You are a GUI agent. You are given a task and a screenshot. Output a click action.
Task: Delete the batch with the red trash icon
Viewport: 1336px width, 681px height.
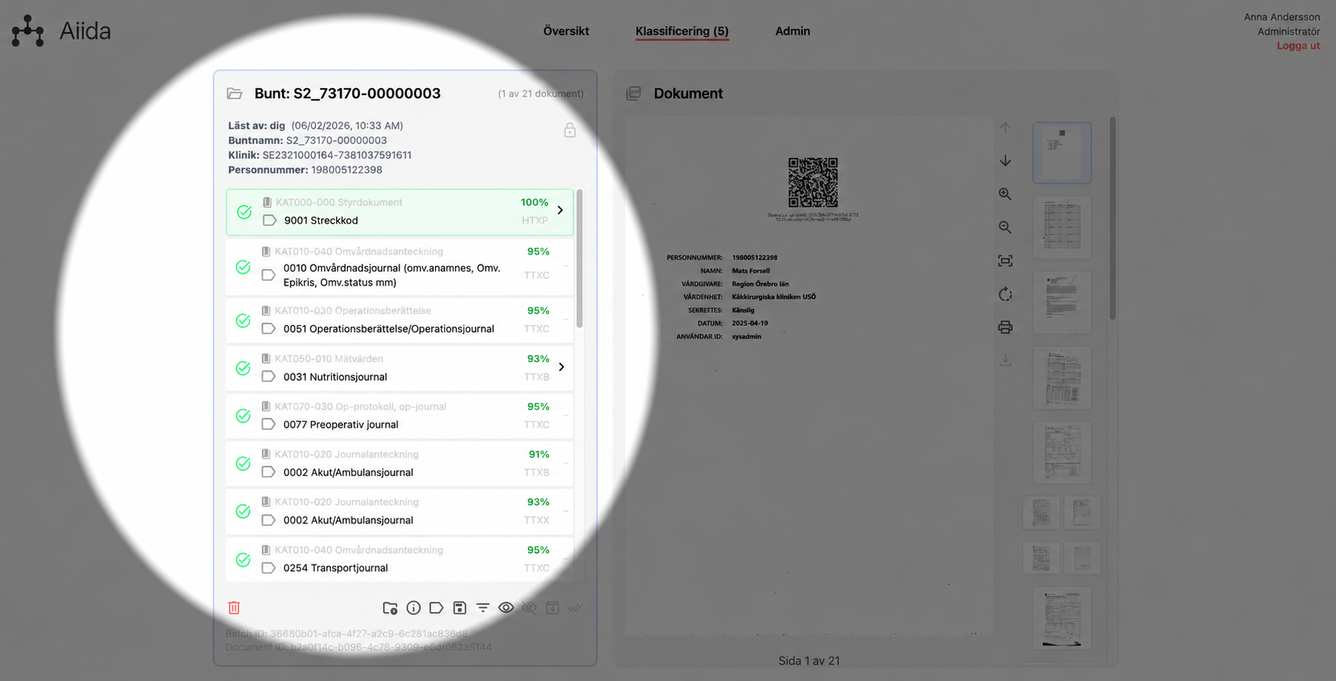[234, 608]
